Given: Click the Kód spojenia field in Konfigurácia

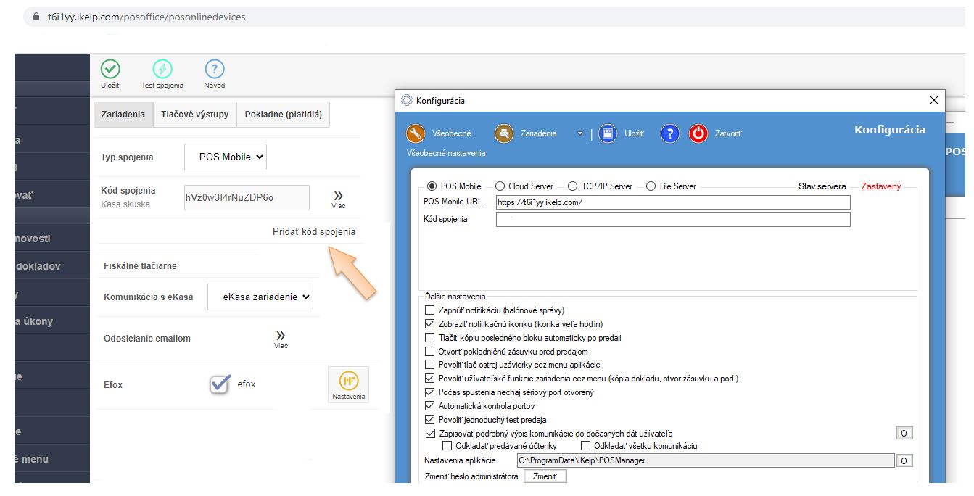Looking at the screenshot, I should pos(672,219).
